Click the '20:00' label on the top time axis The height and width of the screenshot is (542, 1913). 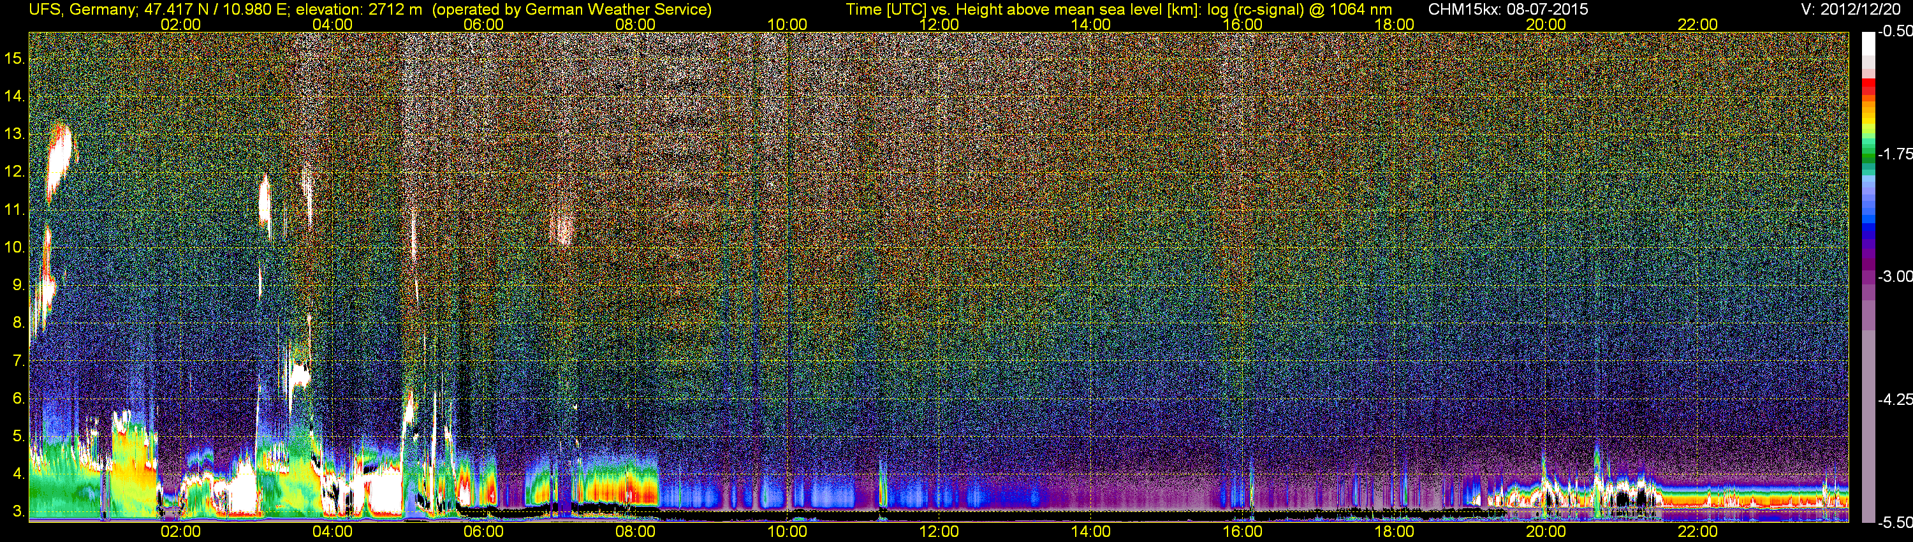pos(1546,24)
